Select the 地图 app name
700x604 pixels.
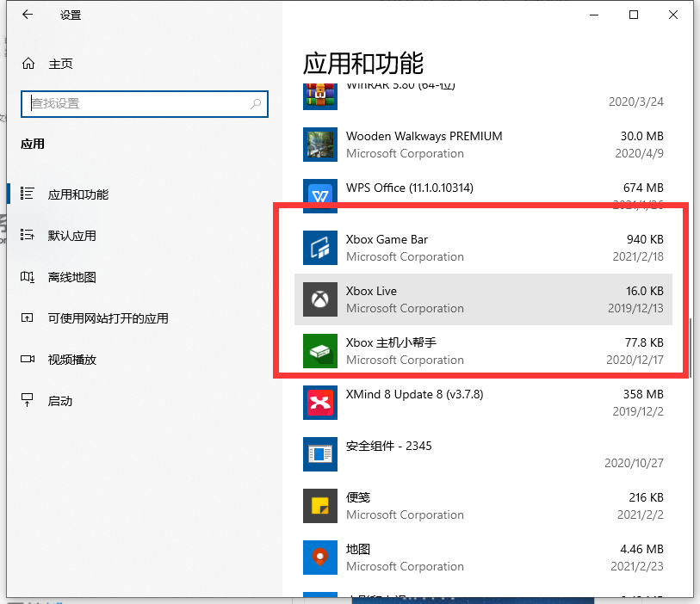358,549
